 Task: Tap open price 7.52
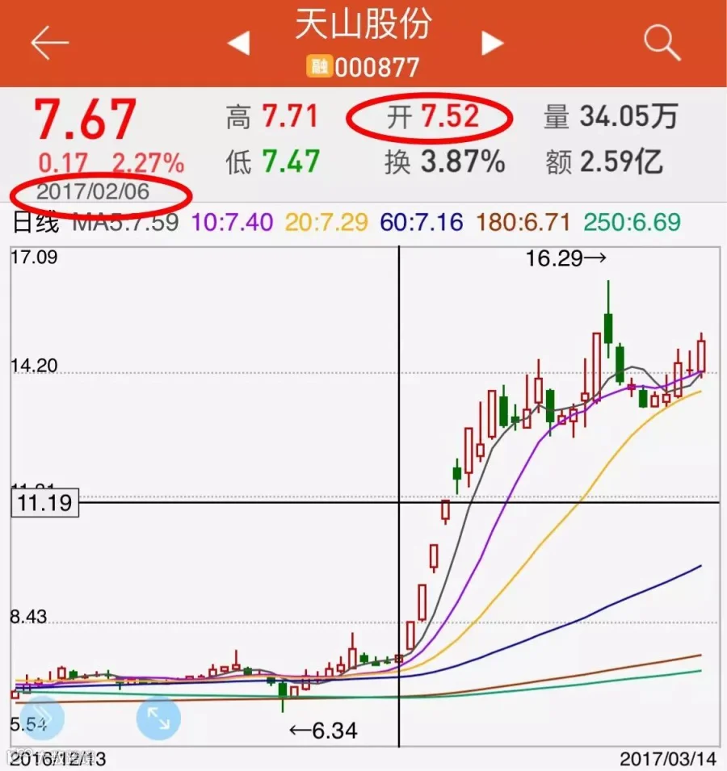[x=450, y=116]
